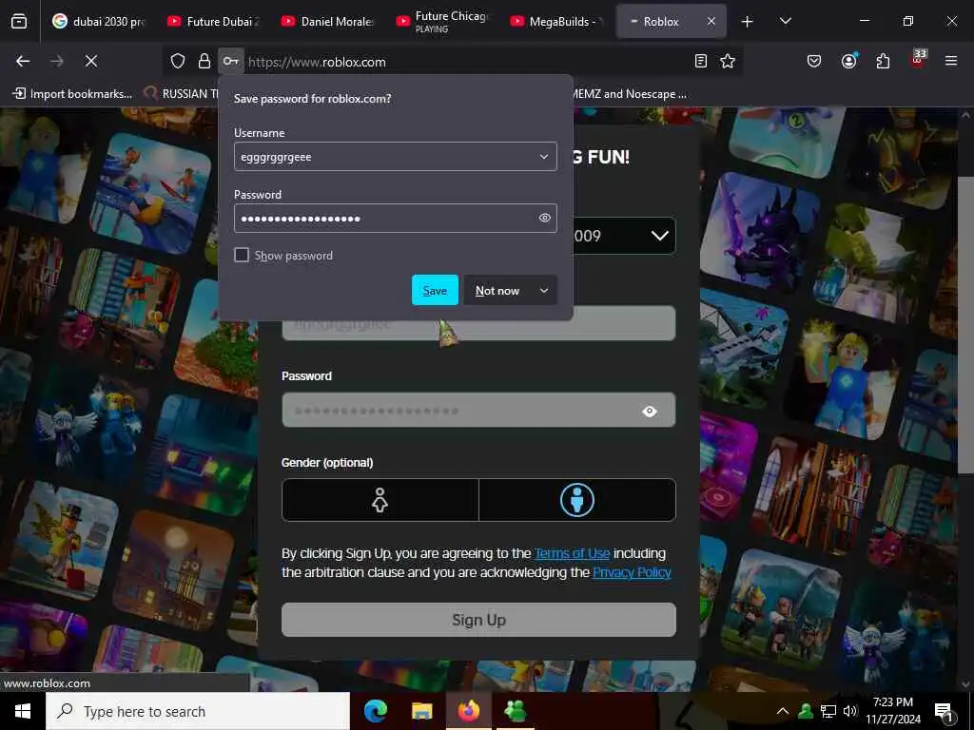Switch to the Future Dubai tab
Image resolution: width=974 pixels, height=730 pixels.
coord(213,22)
